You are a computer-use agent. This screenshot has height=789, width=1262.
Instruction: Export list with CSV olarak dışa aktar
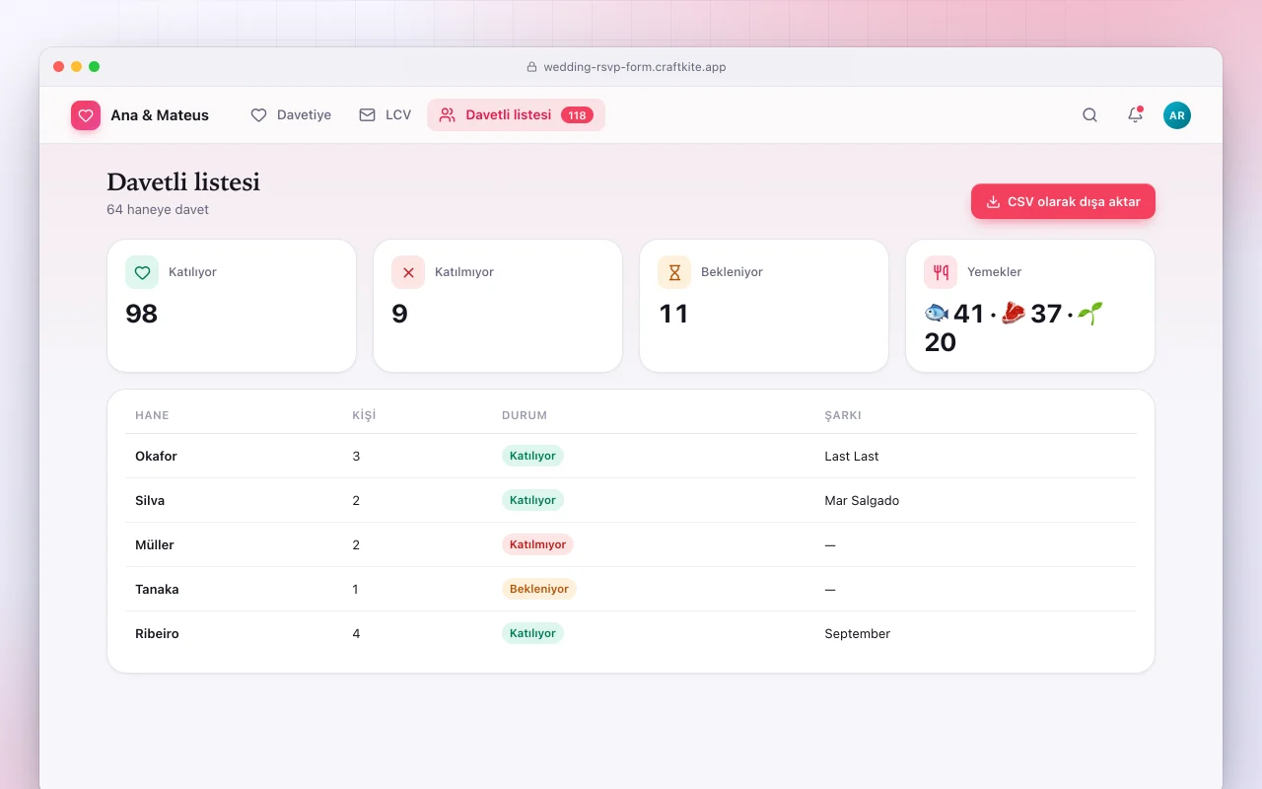(1063, 201)
